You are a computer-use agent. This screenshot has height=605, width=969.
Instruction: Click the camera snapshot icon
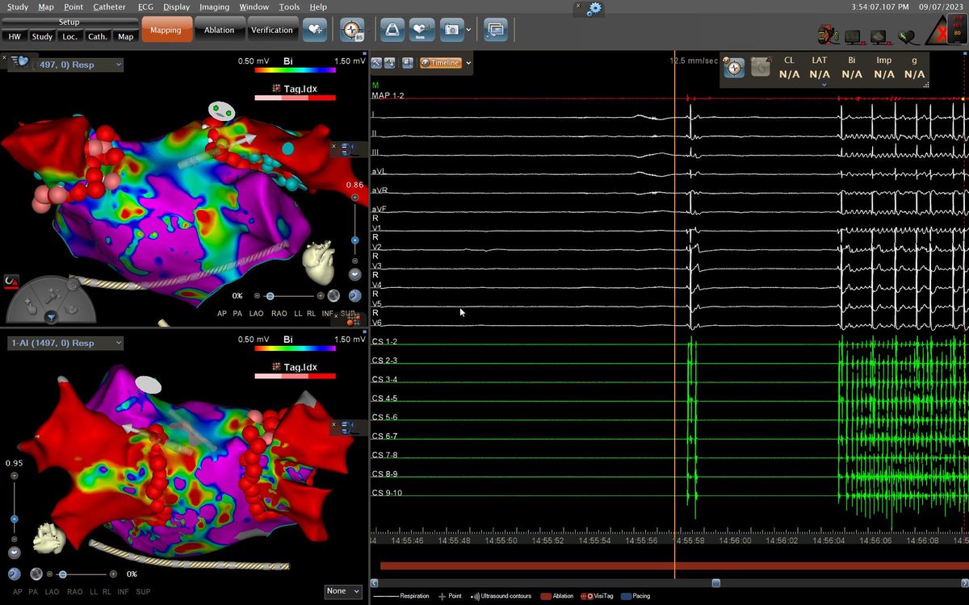(451, 30)
